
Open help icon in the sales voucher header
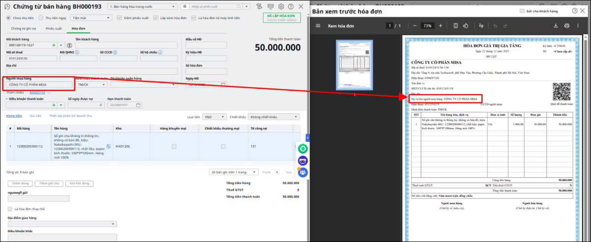coord(291,7)
